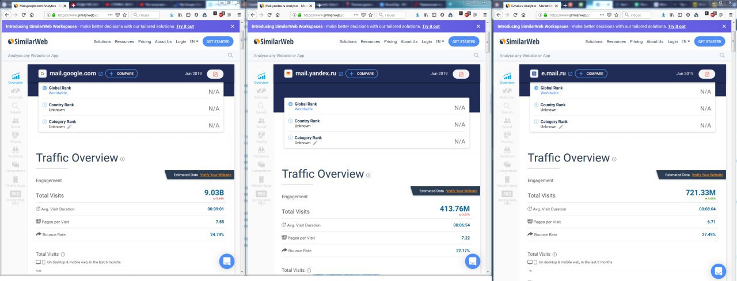
Task: Open chat bubble in e.mail.ru window
Action: 718,271
